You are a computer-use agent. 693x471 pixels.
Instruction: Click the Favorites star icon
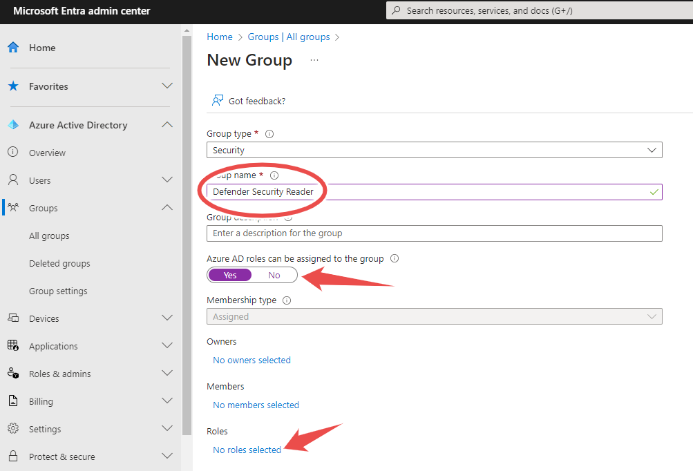click(x=13, y=86)
